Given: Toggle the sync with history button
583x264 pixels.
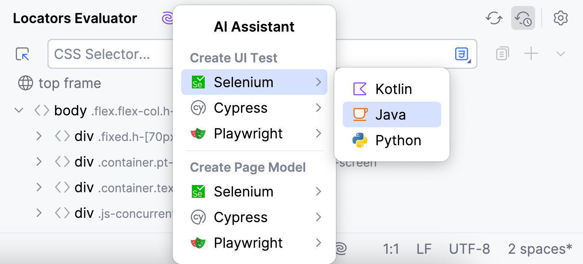Looking at the screenshot, I should [522, 18].
